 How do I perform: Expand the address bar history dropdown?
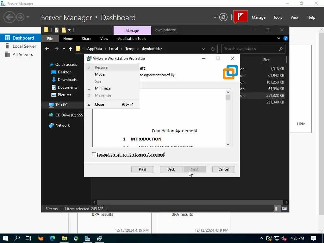[203, 49]
